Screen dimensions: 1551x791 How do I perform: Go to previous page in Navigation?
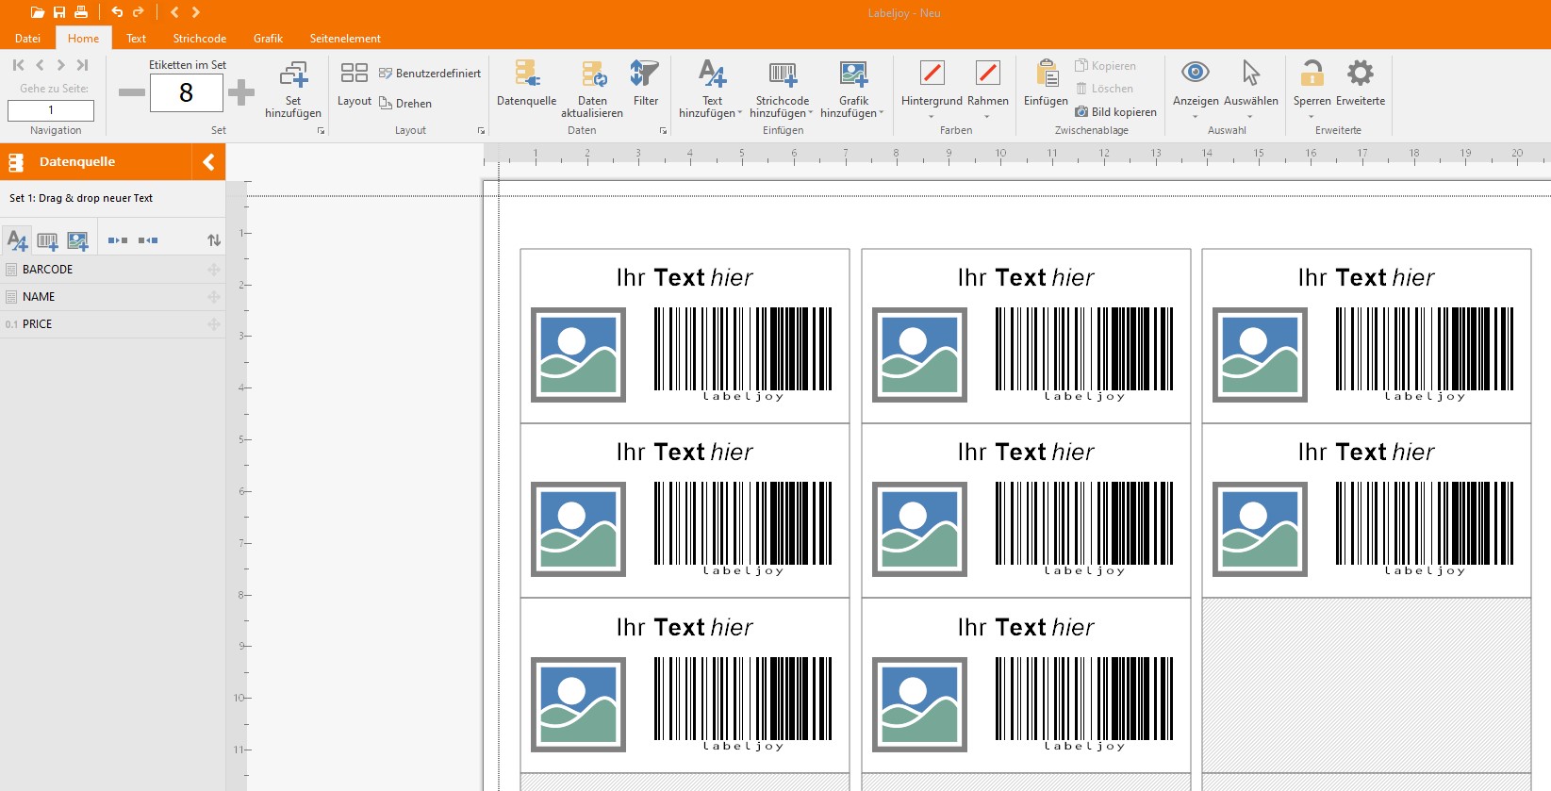click(x=40, y=65)
